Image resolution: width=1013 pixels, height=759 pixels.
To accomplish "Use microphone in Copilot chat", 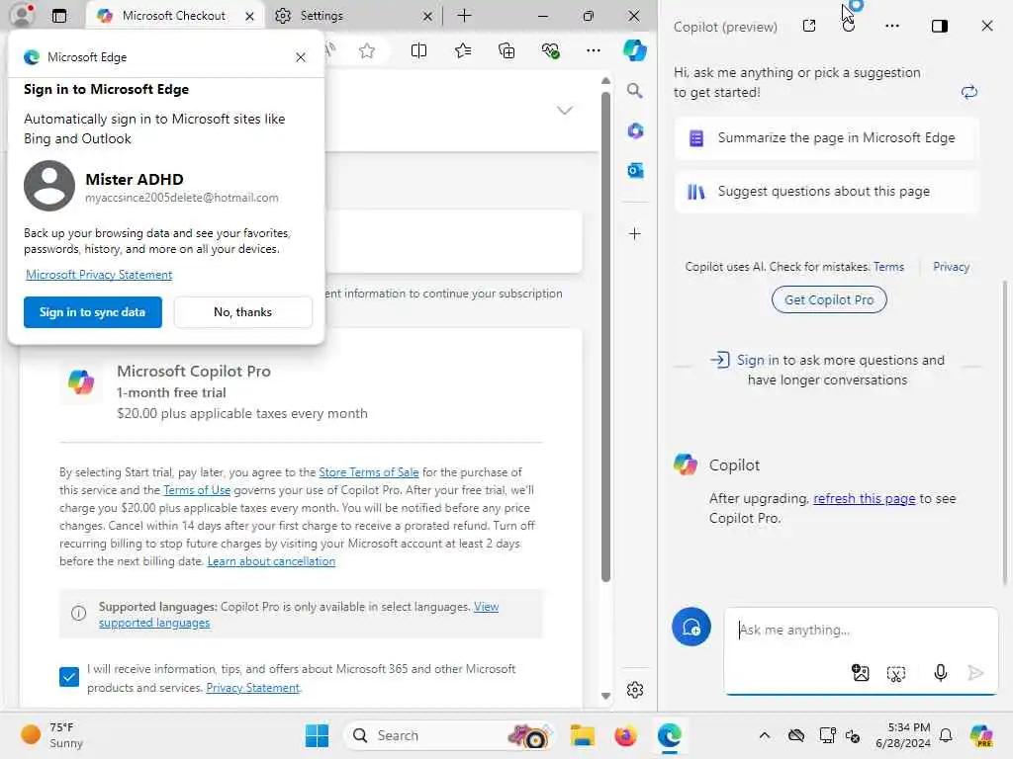I will (x=940, y=674).
